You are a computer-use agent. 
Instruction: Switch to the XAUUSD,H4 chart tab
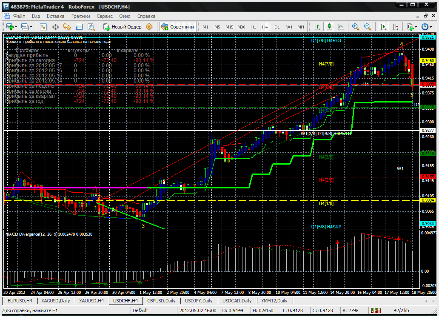(x=91, y=301)
